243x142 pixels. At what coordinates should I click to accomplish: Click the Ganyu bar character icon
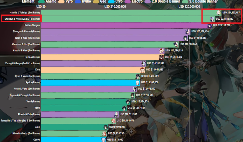click(103, 140)
